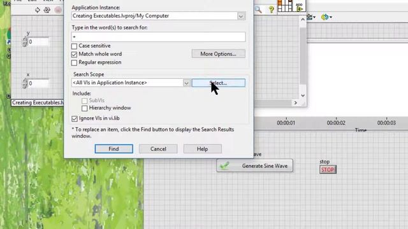Click the scroll right arrow on the horizontal scrollbar
The image size is (408, 229).
tap(295, 103)
